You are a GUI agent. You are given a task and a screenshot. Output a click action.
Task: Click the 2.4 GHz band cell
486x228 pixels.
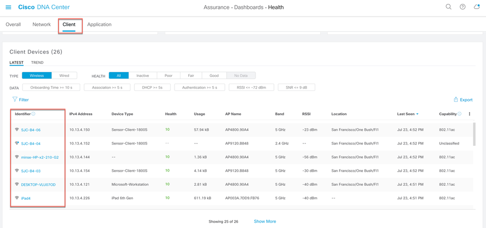coord(282,144)
